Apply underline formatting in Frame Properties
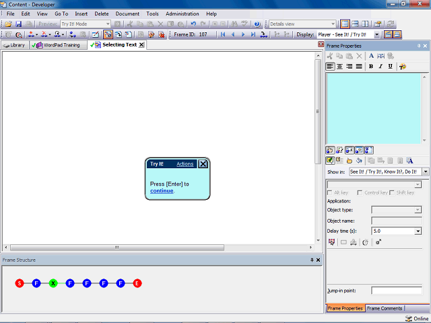The height and width of the screenshot is (323, 431). [x=390, y=67]
